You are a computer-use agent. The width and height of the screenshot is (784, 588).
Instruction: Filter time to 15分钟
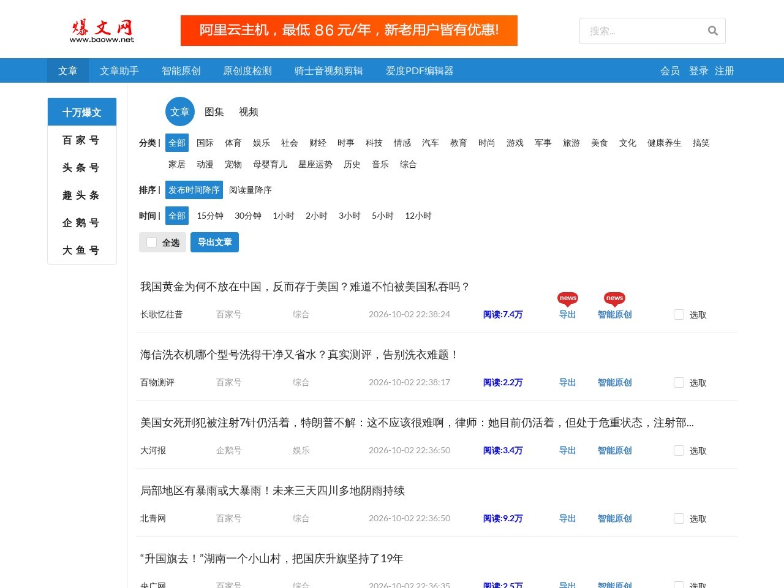coord(210,216)
